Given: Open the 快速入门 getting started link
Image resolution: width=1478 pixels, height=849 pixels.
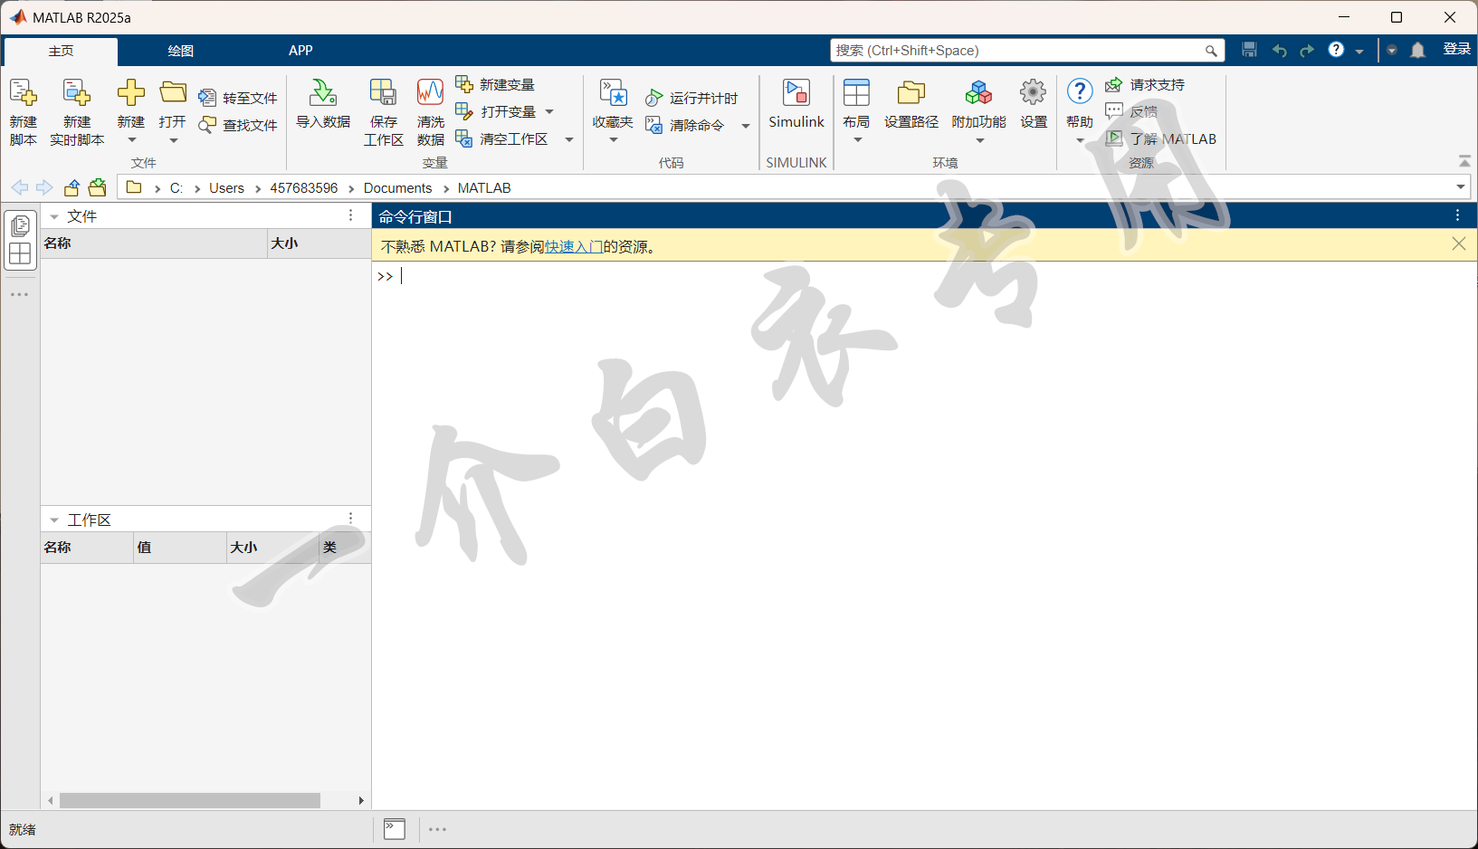Looking at the screenshot, I should [574, 246].
